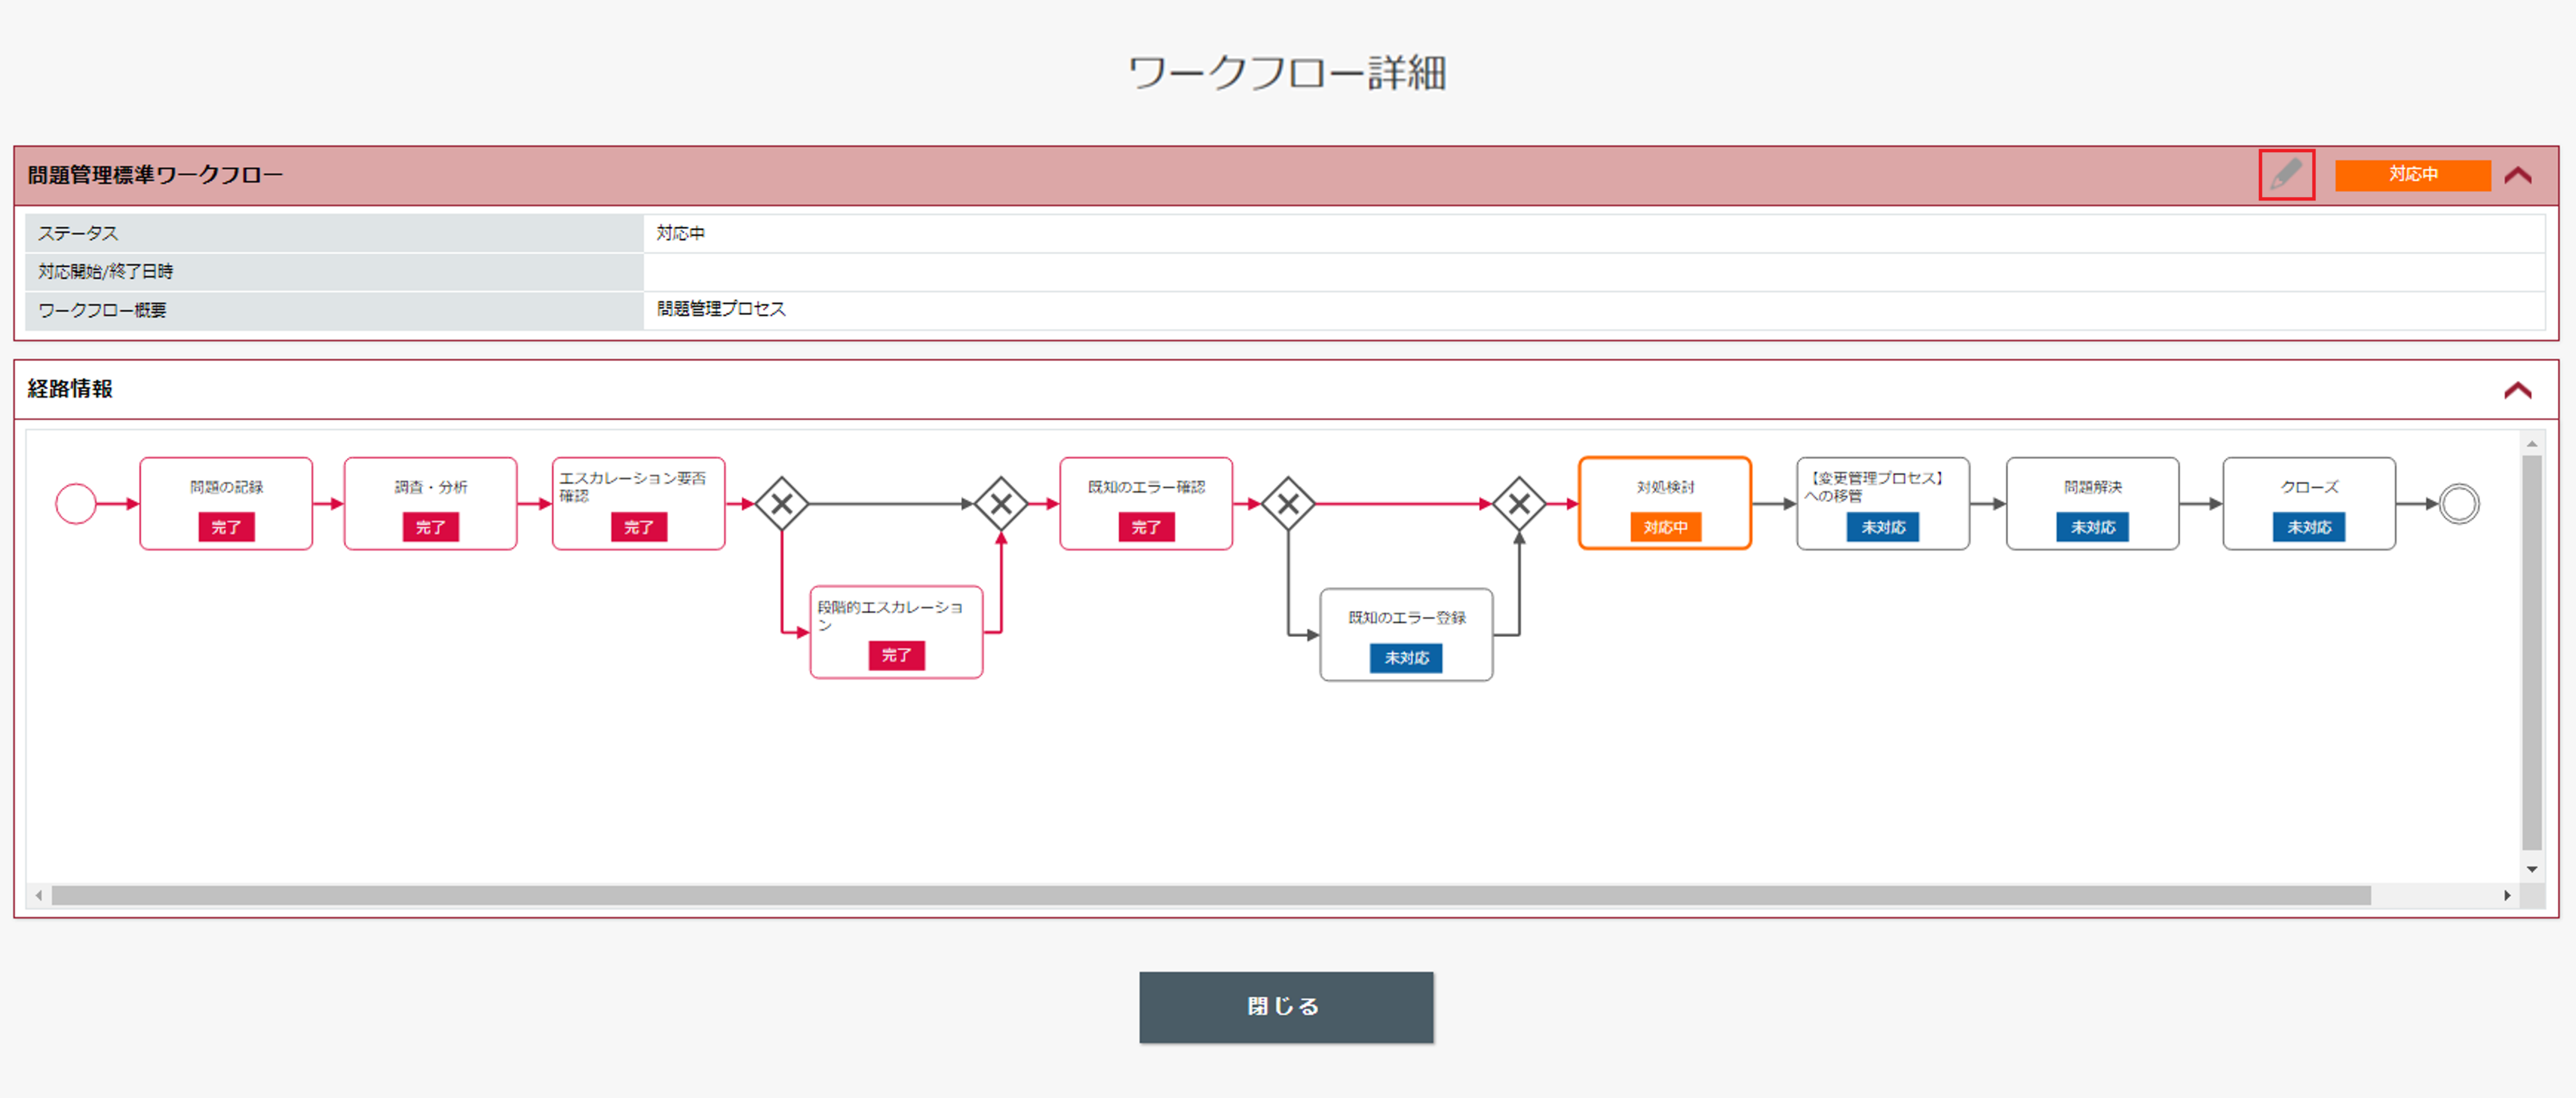Click the start event circle of the flow
This screenshot has height=1098, width=2576.
pyautogui.click(x=76, y=503)
